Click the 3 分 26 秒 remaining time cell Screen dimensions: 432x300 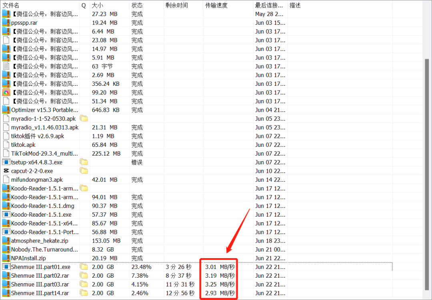(178, 267)
